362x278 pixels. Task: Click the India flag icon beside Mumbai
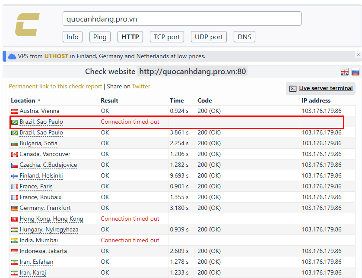tap(15, 241)
